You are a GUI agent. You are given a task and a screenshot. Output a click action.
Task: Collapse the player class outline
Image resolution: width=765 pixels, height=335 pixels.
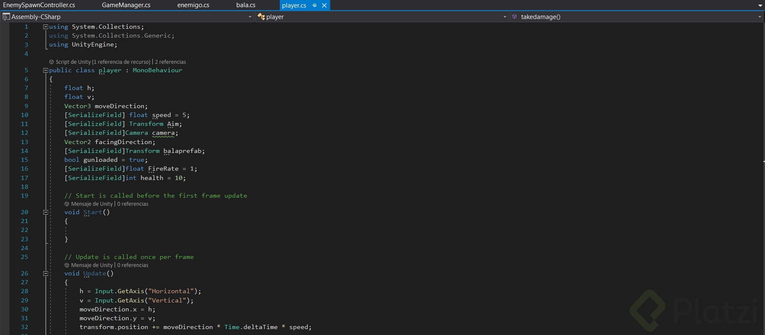[45, 71]
